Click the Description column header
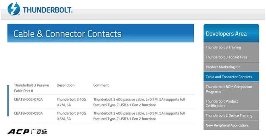Image resolution: width=266 pixels, height=137 pixels. 66,85
